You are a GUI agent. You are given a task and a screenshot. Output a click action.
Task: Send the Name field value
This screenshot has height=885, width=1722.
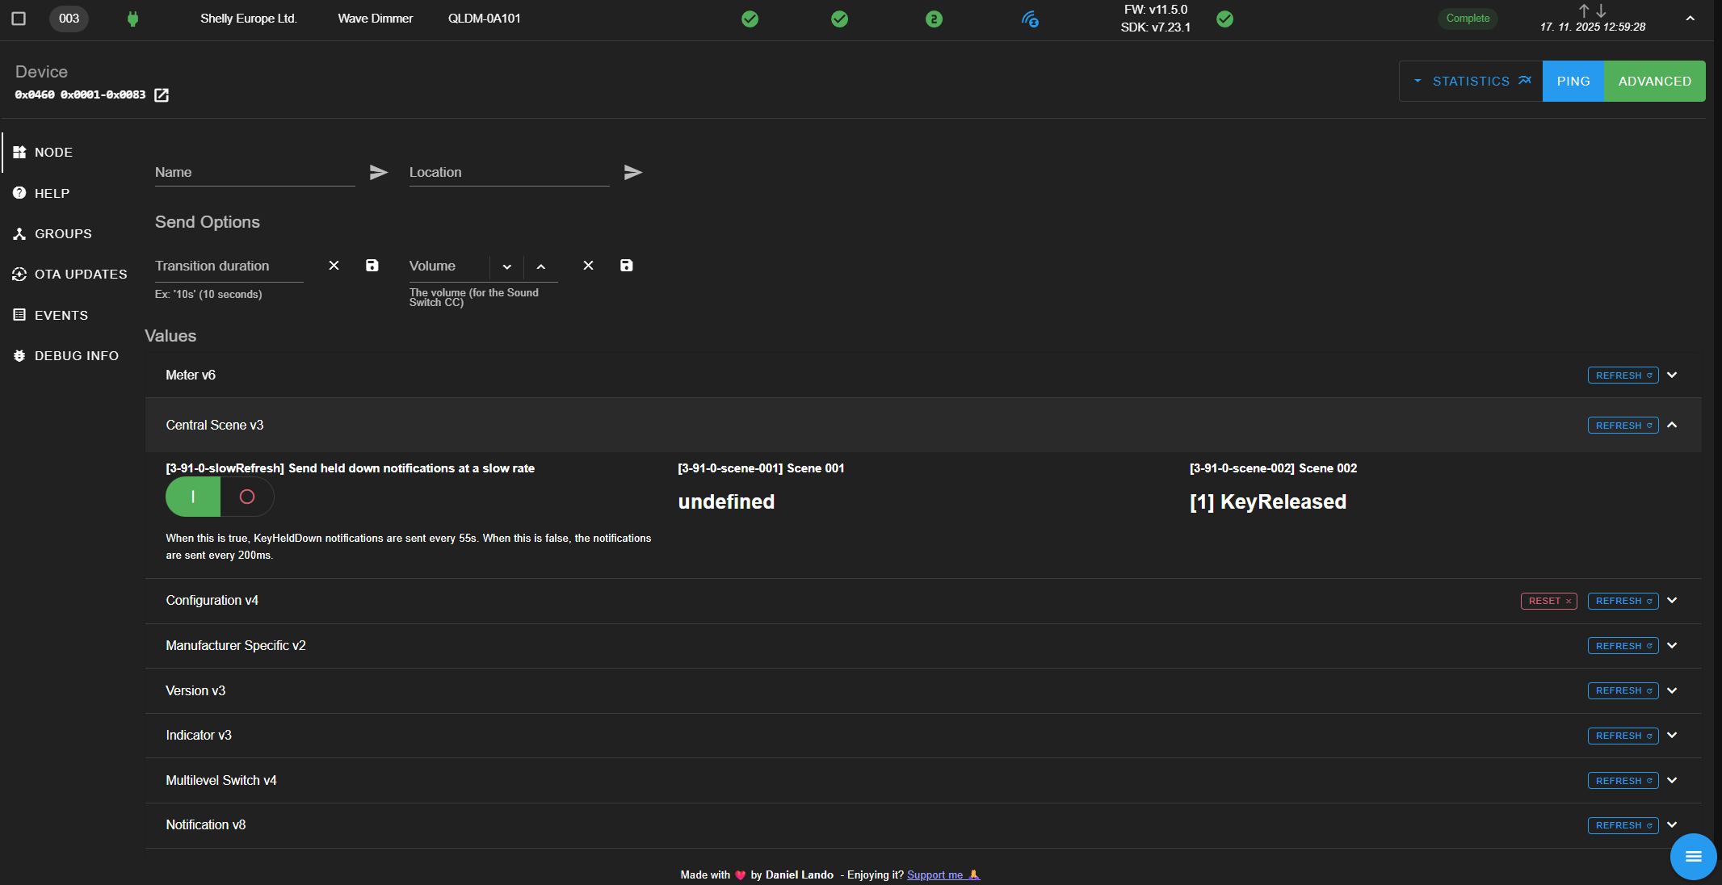click(378, 172)
